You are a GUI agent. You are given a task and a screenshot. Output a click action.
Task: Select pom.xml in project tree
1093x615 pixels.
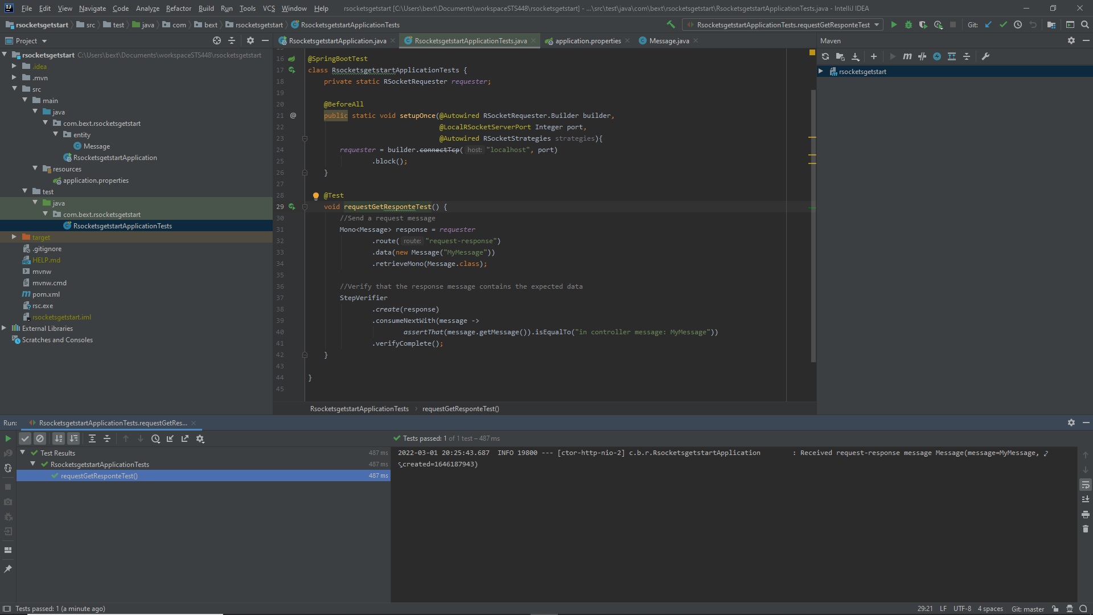click(46, 294)
